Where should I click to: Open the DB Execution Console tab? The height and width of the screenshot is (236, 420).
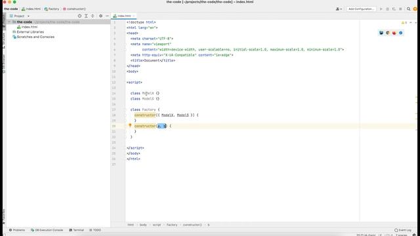tap(47, 230)
